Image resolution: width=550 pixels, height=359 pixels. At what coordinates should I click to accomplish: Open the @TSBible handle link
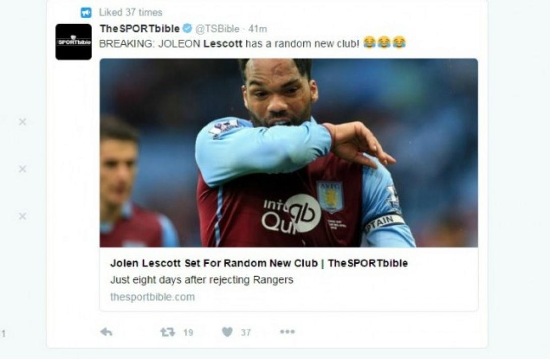pyautogui.click(x=217, y=29)
